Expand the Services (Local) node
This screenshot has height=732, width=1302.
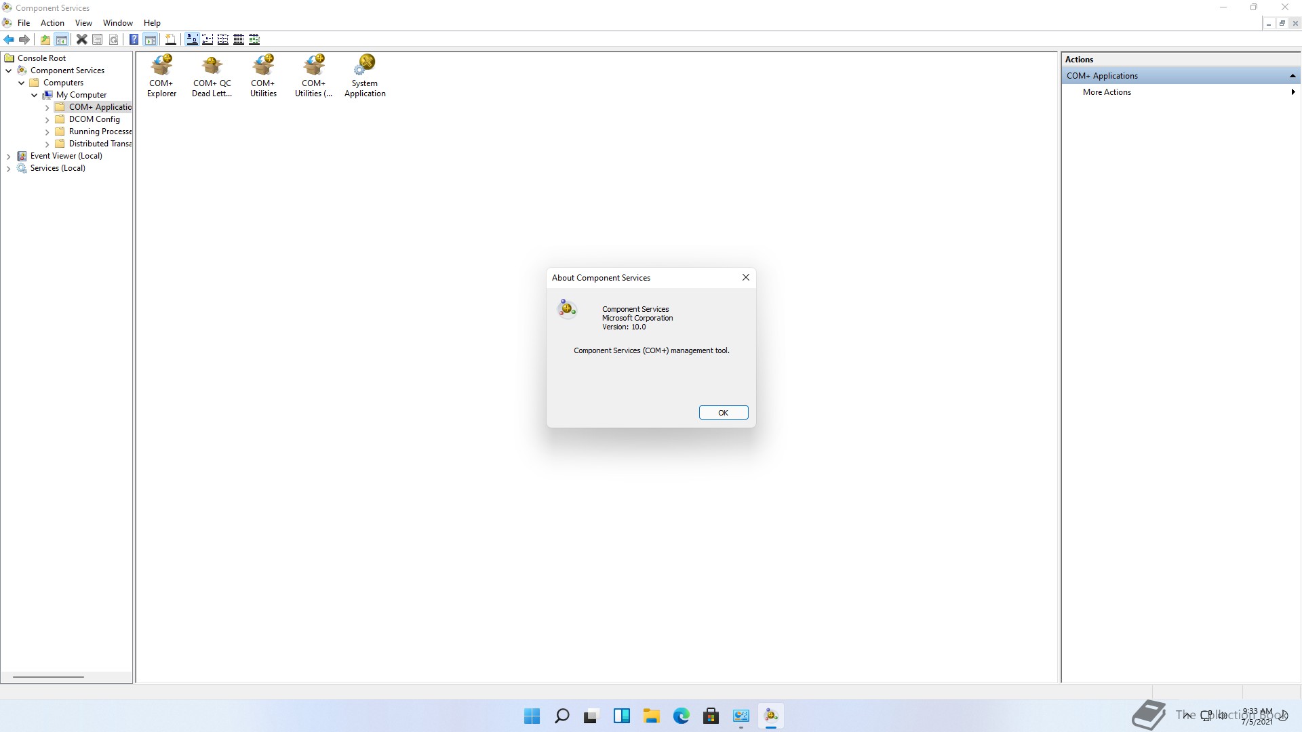click(9, 168)
